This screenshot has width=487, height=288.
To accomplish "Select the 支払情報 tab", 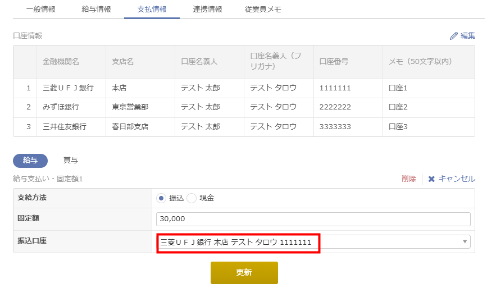I will (152, 10).
